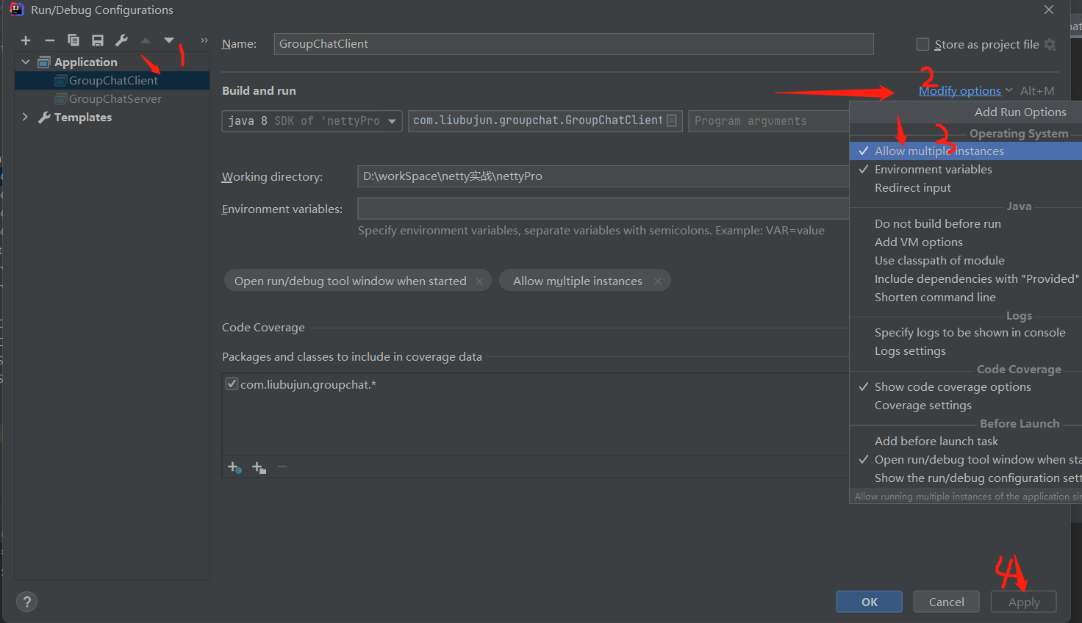Expand the Templates tree node
1082x623 pixels.
tap(26, 118)
